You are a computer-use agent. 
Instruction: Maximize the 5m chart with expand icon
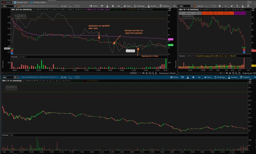(170, 10)
